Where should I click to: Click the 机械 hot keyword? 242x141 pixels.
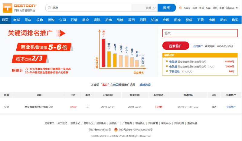click(195, 8)
